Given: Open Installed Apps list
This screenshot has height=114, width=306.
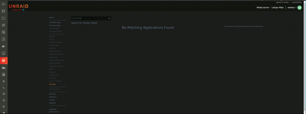Looking at the screenshot, I should tap(55, 22).
